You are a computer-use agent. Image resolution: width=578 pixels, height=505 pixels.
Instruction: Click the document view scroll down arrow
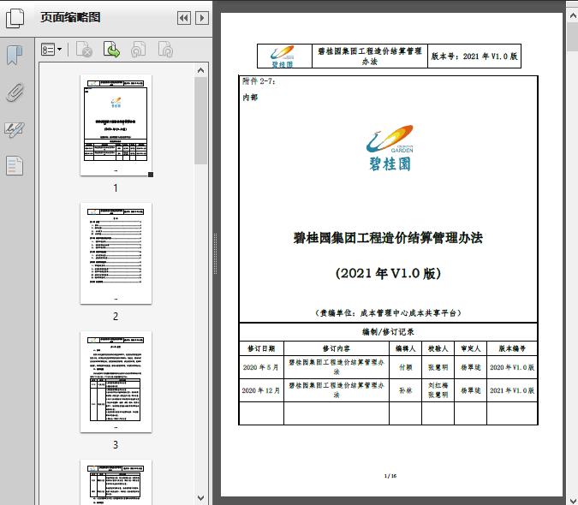tap(573, 500)
